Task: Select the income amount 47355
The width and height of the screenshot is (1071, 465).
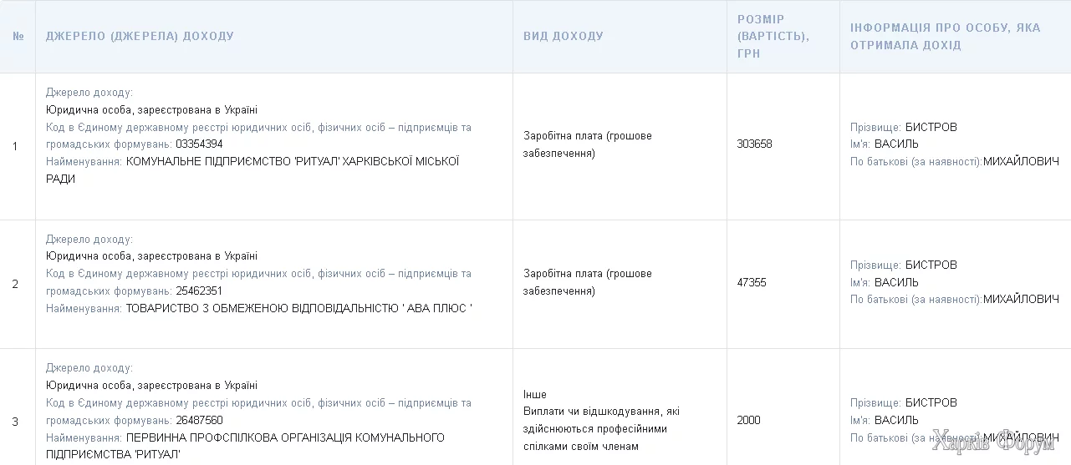Action: click(752, 282)
